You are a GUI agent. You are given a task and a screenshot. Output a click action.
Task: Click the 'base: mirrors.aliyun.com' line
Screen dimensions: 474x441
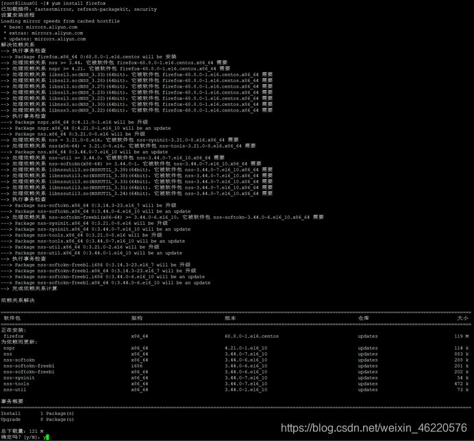click(40, 27)
